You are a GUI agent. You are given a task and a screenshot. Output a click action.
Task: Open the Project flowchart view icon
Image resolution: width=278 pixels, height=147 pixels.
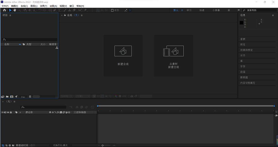57,48
